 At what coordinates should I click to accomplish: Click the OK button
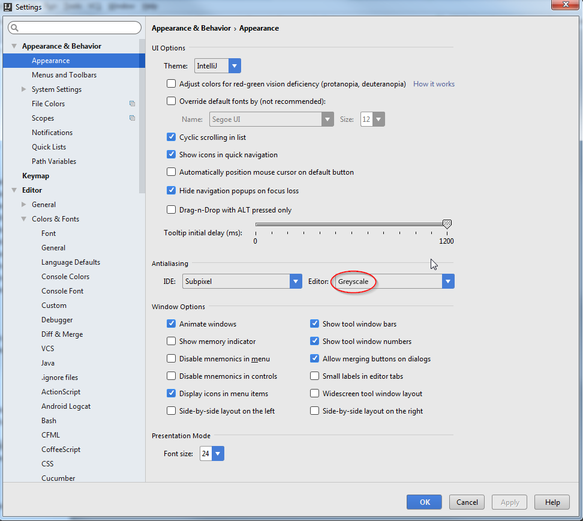point(424,502)
